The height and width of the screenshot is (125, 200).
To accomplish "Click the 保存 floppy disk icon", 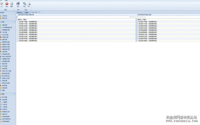I will click(x=18, y=4).
